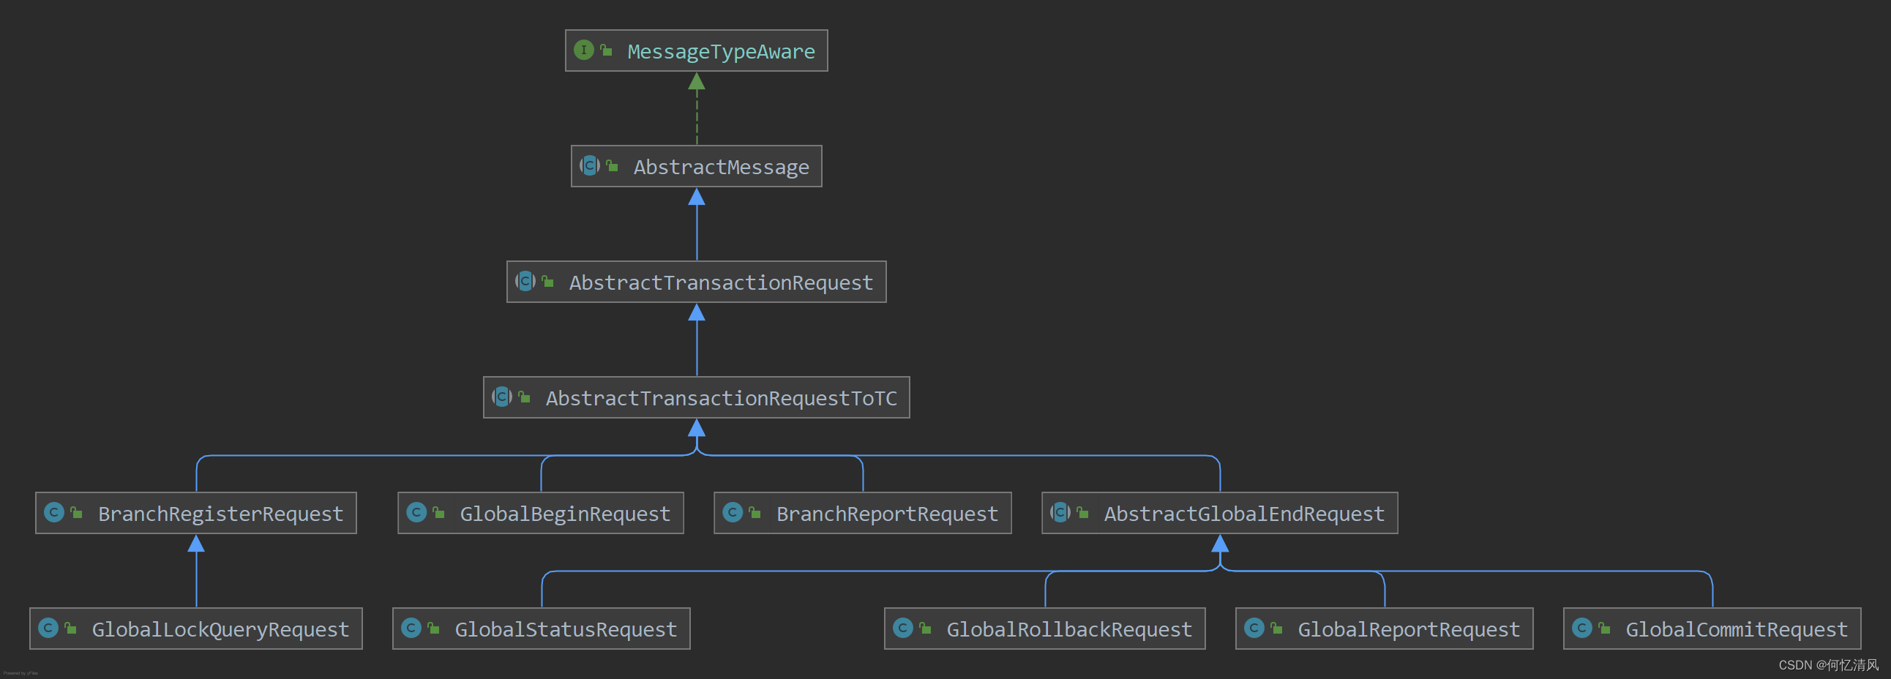
Task: Click the blue arrowhead under BranchRegisterRequest
Action: click(x=196, y=543)
